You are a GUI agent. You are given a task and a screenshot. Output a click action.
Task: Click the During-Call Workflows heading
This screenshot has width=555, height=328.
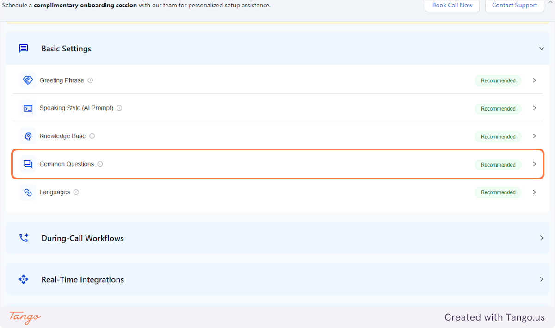coord(83,238)
